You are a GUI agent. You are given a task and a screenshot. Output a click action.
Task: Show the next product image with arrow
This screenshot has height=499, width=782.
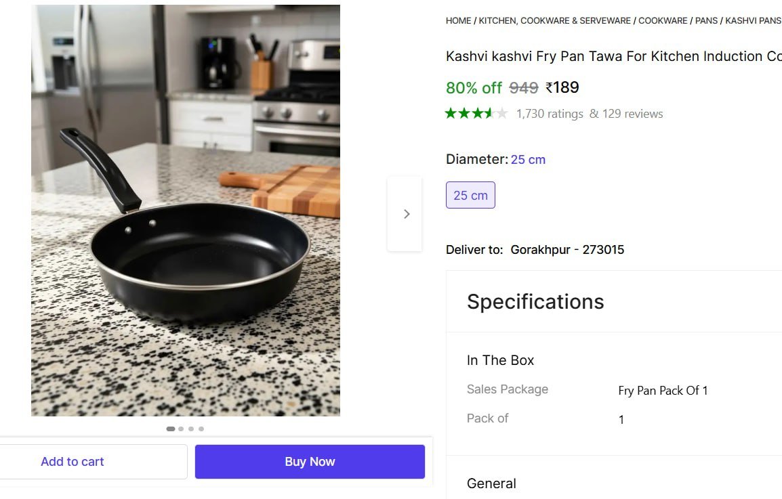[x=405, y=214]
